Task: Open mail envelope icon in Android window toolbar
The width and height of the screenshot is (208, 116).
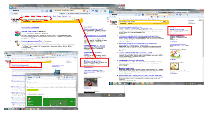Action: click(x=47, y=11)
